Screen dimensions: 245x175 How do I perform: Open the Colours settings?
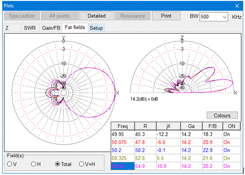tap(222, 115)
